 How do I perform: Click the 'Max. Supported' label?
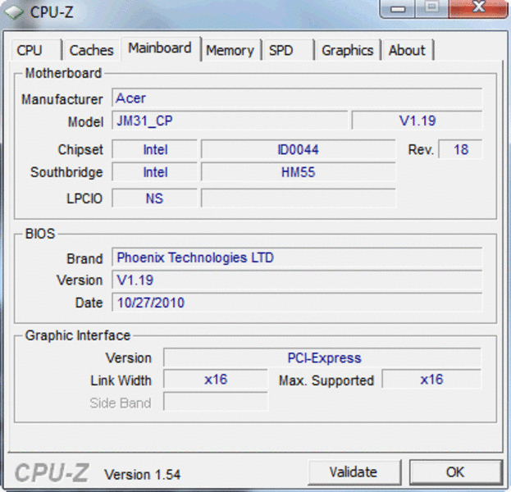326,380
